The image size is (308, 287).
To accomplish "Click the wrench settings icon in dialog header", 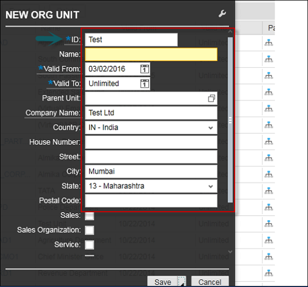I will point(222,14).
